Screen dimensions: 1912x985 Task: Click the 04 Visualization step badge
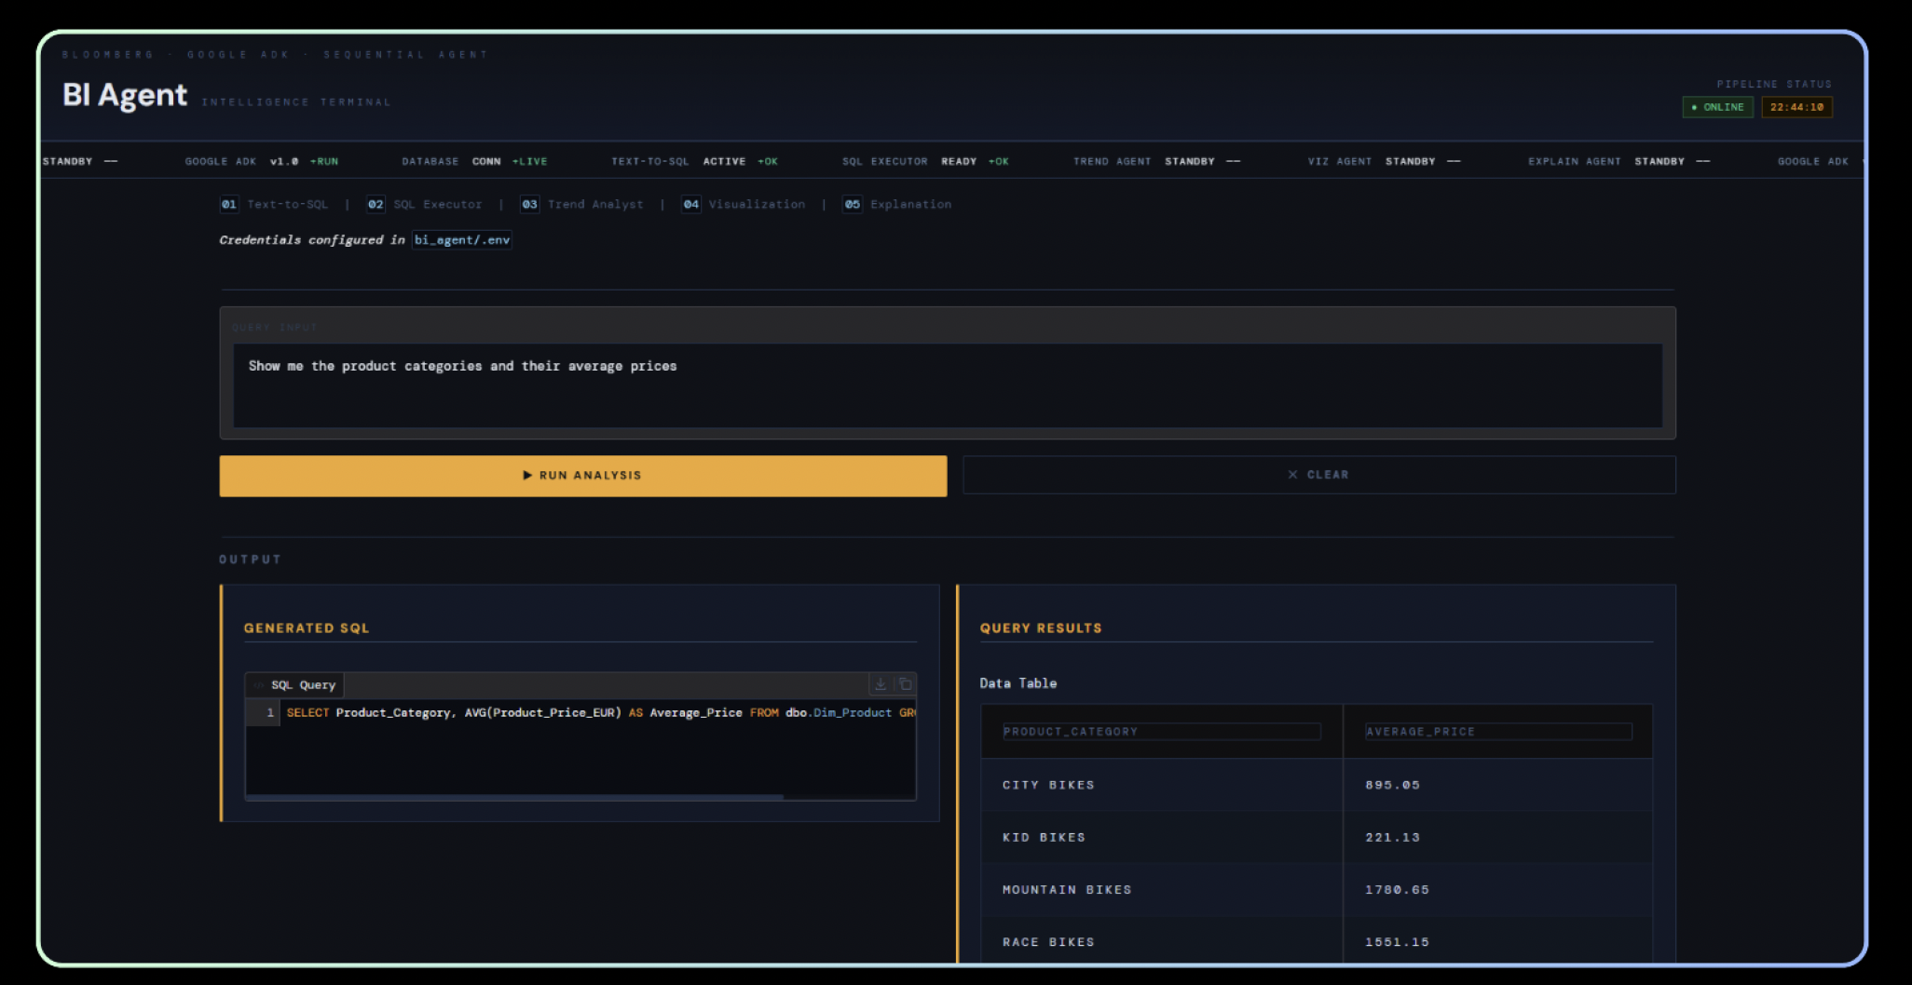pyautogui.click(x=690, y=205)
